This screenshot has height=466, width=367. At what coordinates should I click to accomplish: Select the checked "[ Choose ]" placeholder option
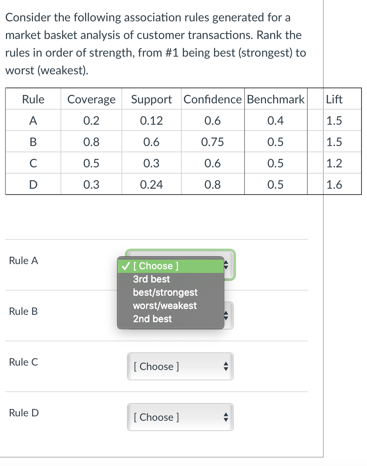[x=156, y=266]
